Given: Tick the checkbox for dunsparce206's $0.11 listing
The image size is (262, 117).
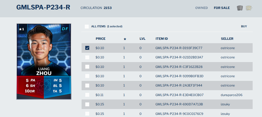Looking at the screenshot, I should pyautogui.click(x=87, y=95).
